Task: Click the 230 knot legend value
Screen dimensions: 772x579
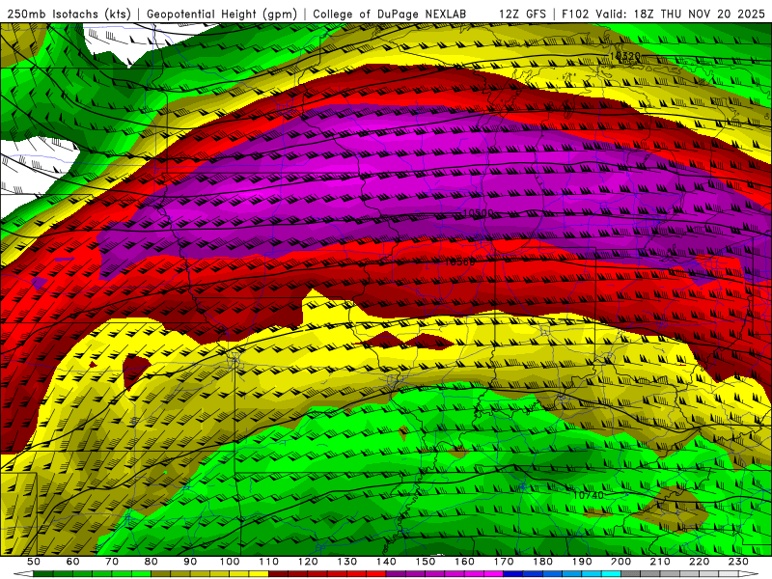Action: coord(738,562)
